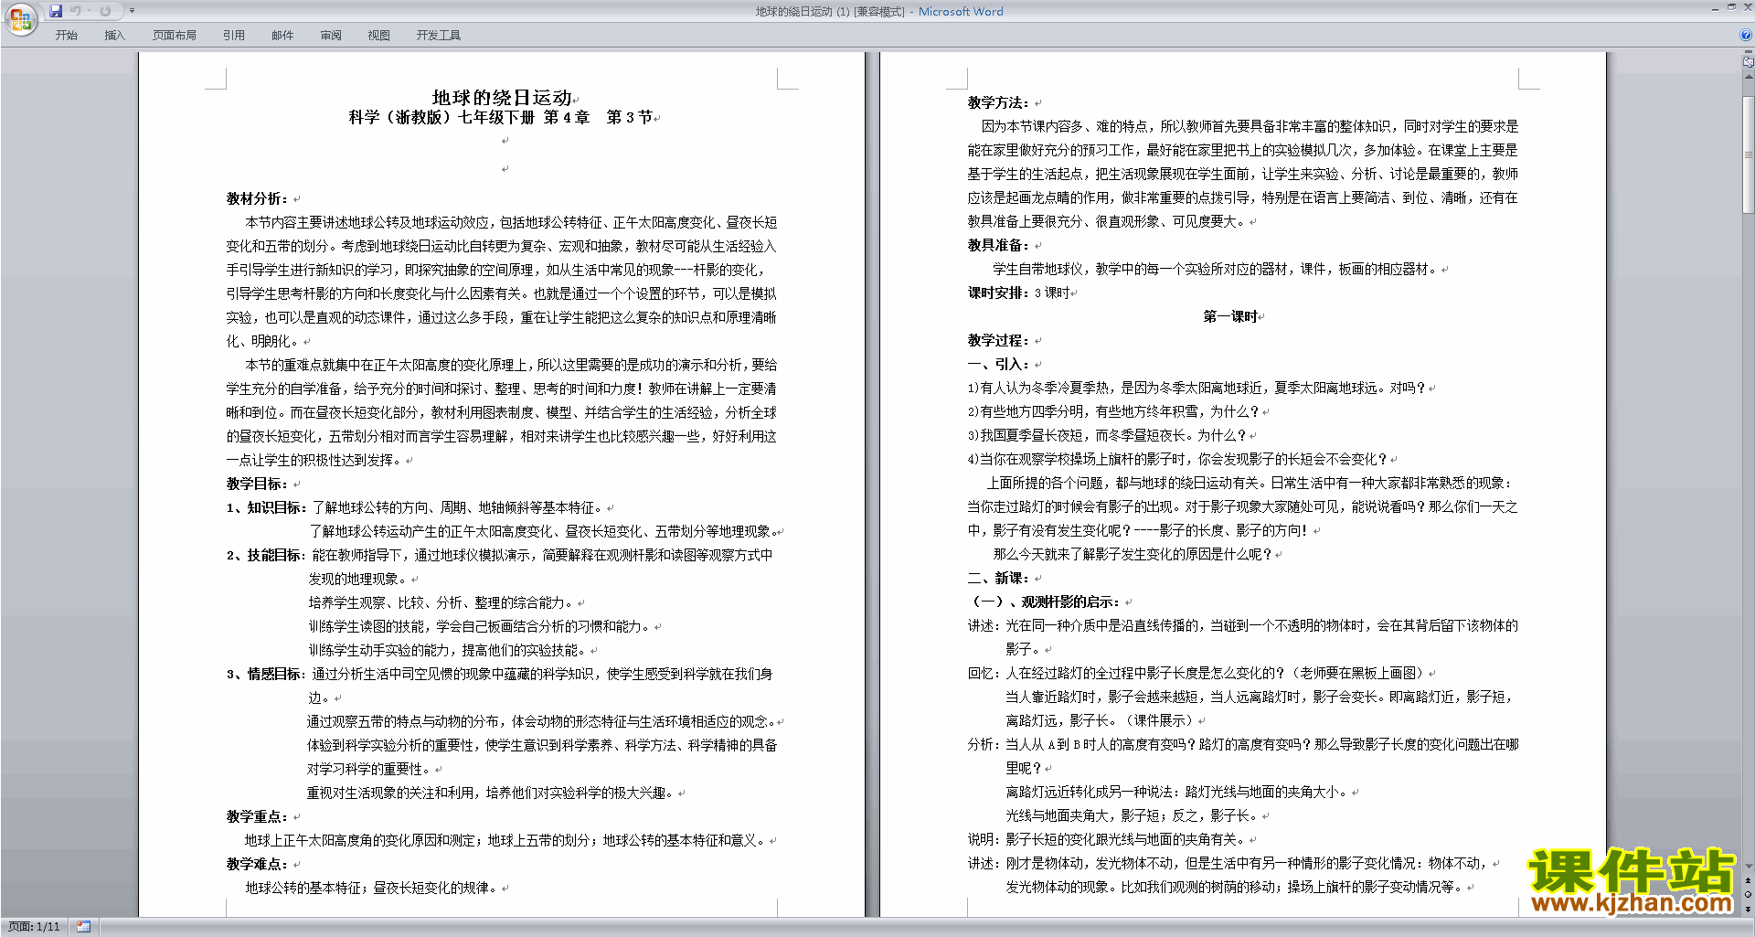Save the document from Quick Access Toolbar
The width and height of the screenshot is (1755, 937).
pyautogui.click(x=56, y=11)
